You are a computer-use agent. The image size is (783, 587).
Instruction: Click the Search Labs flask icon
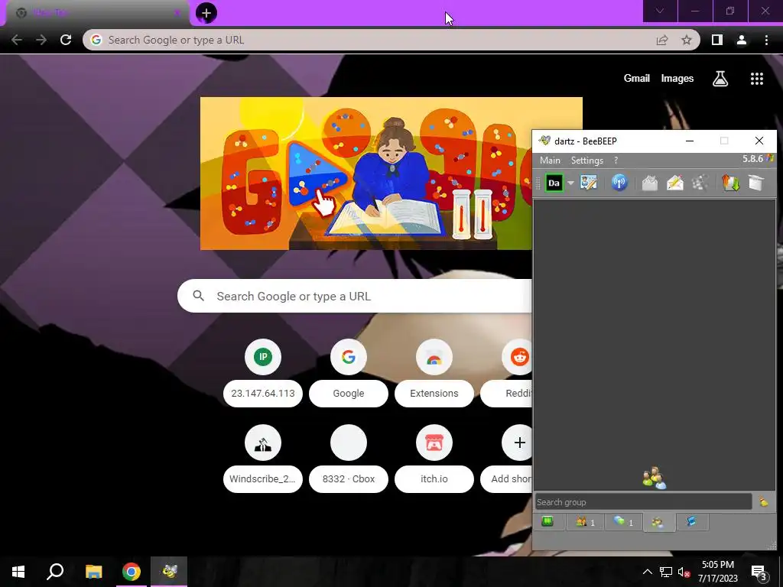coord(720,79)
